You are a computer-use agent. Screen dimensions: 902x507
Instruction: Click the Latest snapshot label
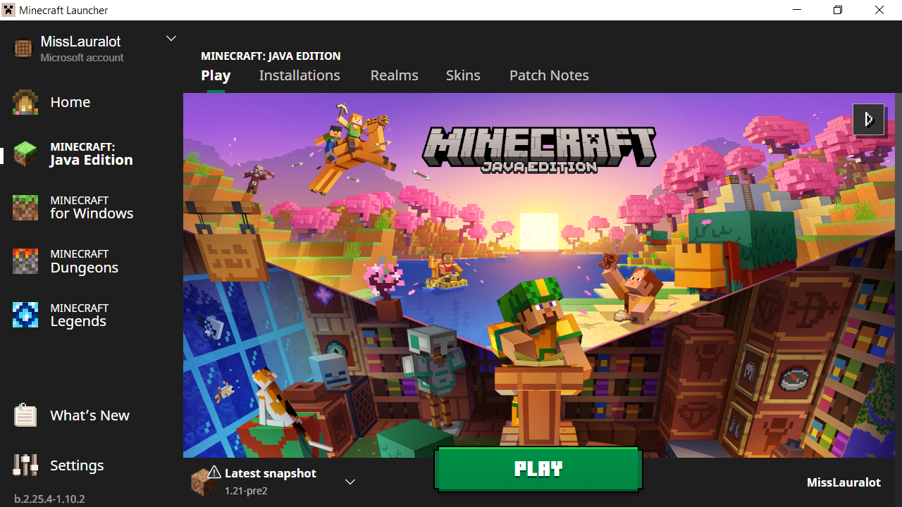(271, 473)
